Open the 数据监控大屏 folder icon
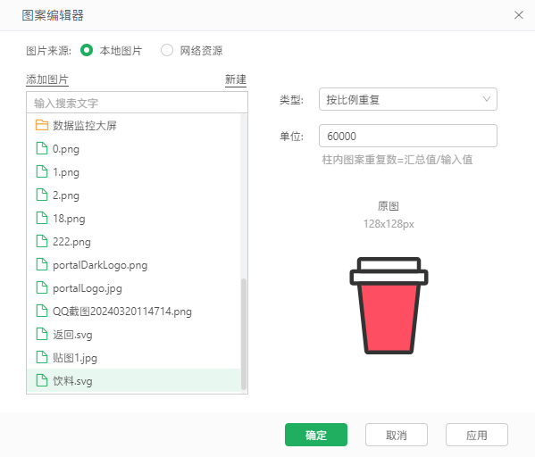Image resolution: width=535 pixels, height=457 pixels. (42, 125)
